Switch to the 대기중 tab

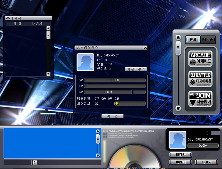[x=208, y=39]
